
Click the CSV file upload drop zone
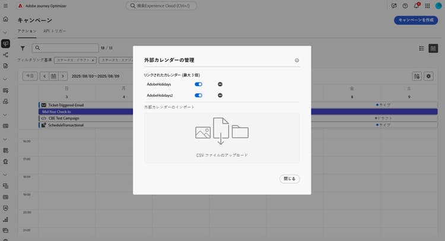pos(222,138)
